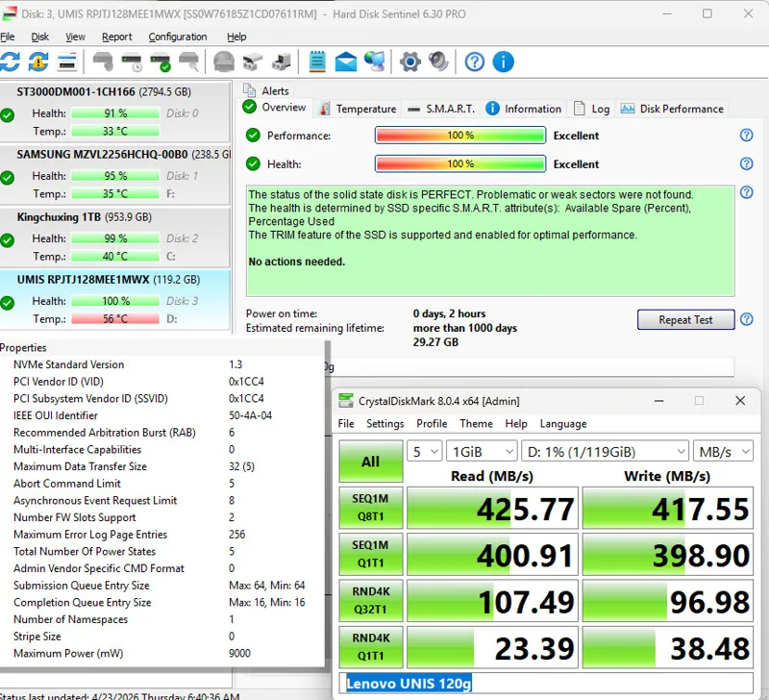The width and height of the screenshot is (769, 700).
Task: Open CrystalDiskMark Settings menu
Action: (385, 424)
